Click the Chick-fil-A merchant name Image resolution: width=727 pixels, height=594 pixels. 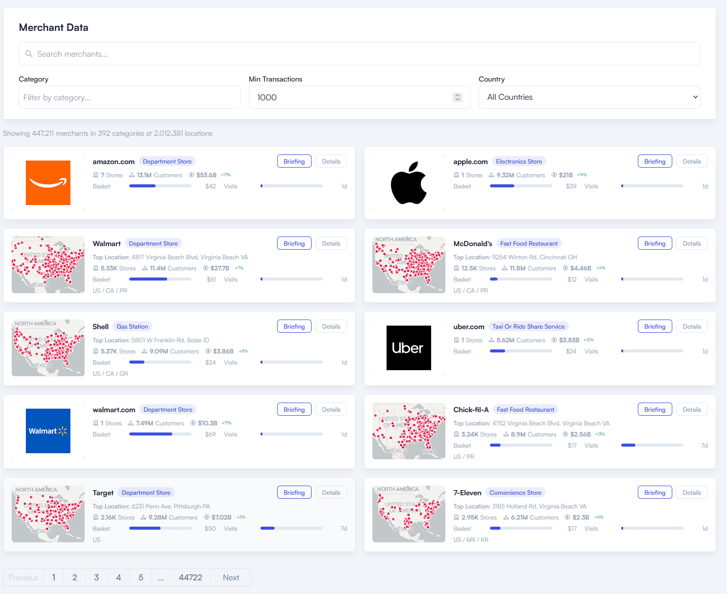(471, 410)
